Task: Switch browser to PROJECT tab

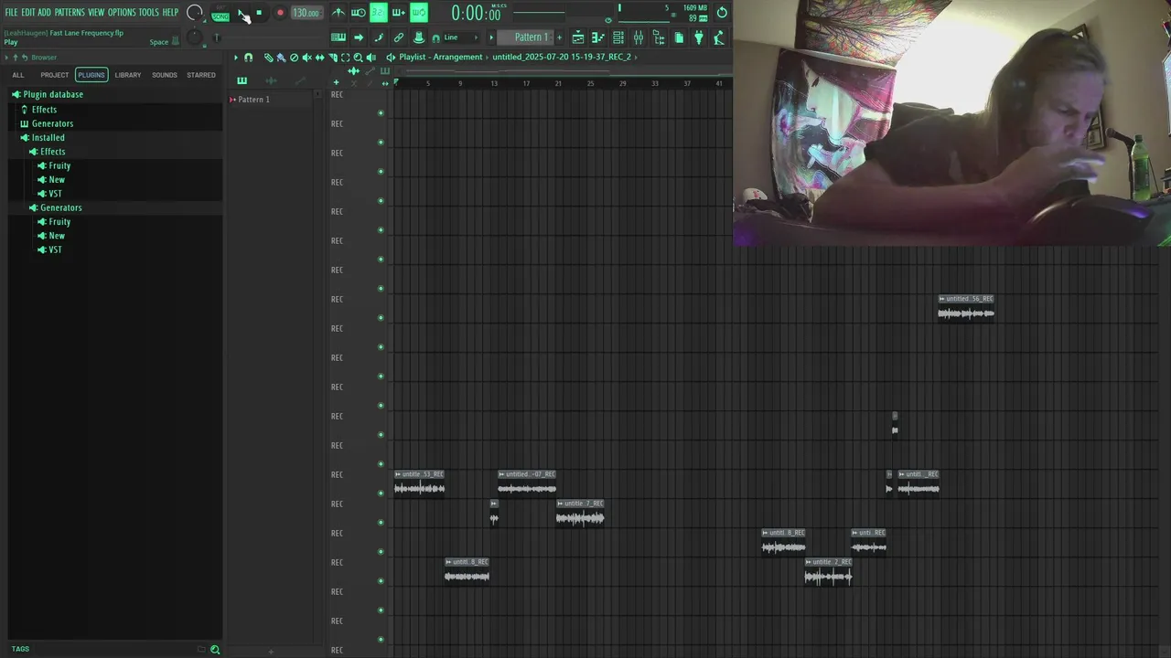Action: (54, 75)
